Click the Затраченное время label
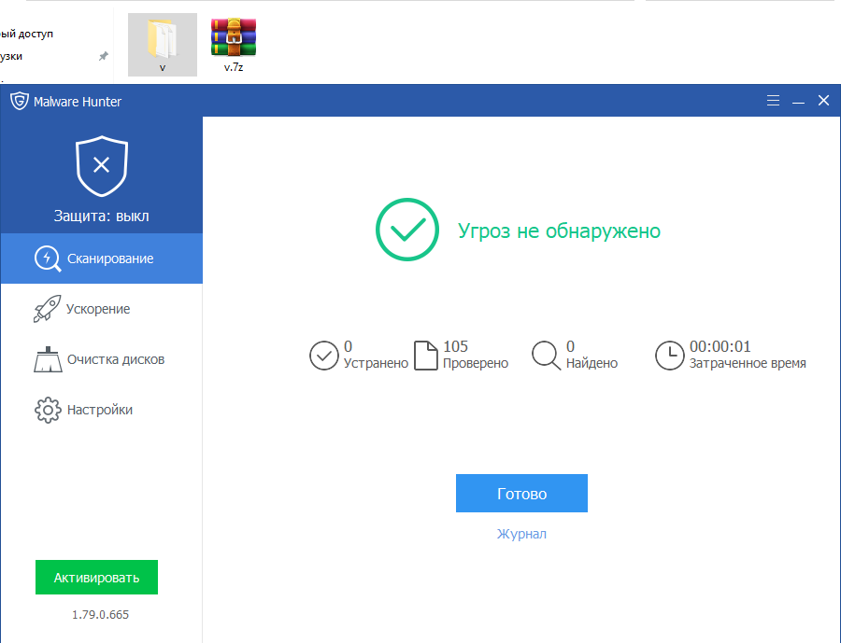This screenshot has width=841, height=643. 748,363
